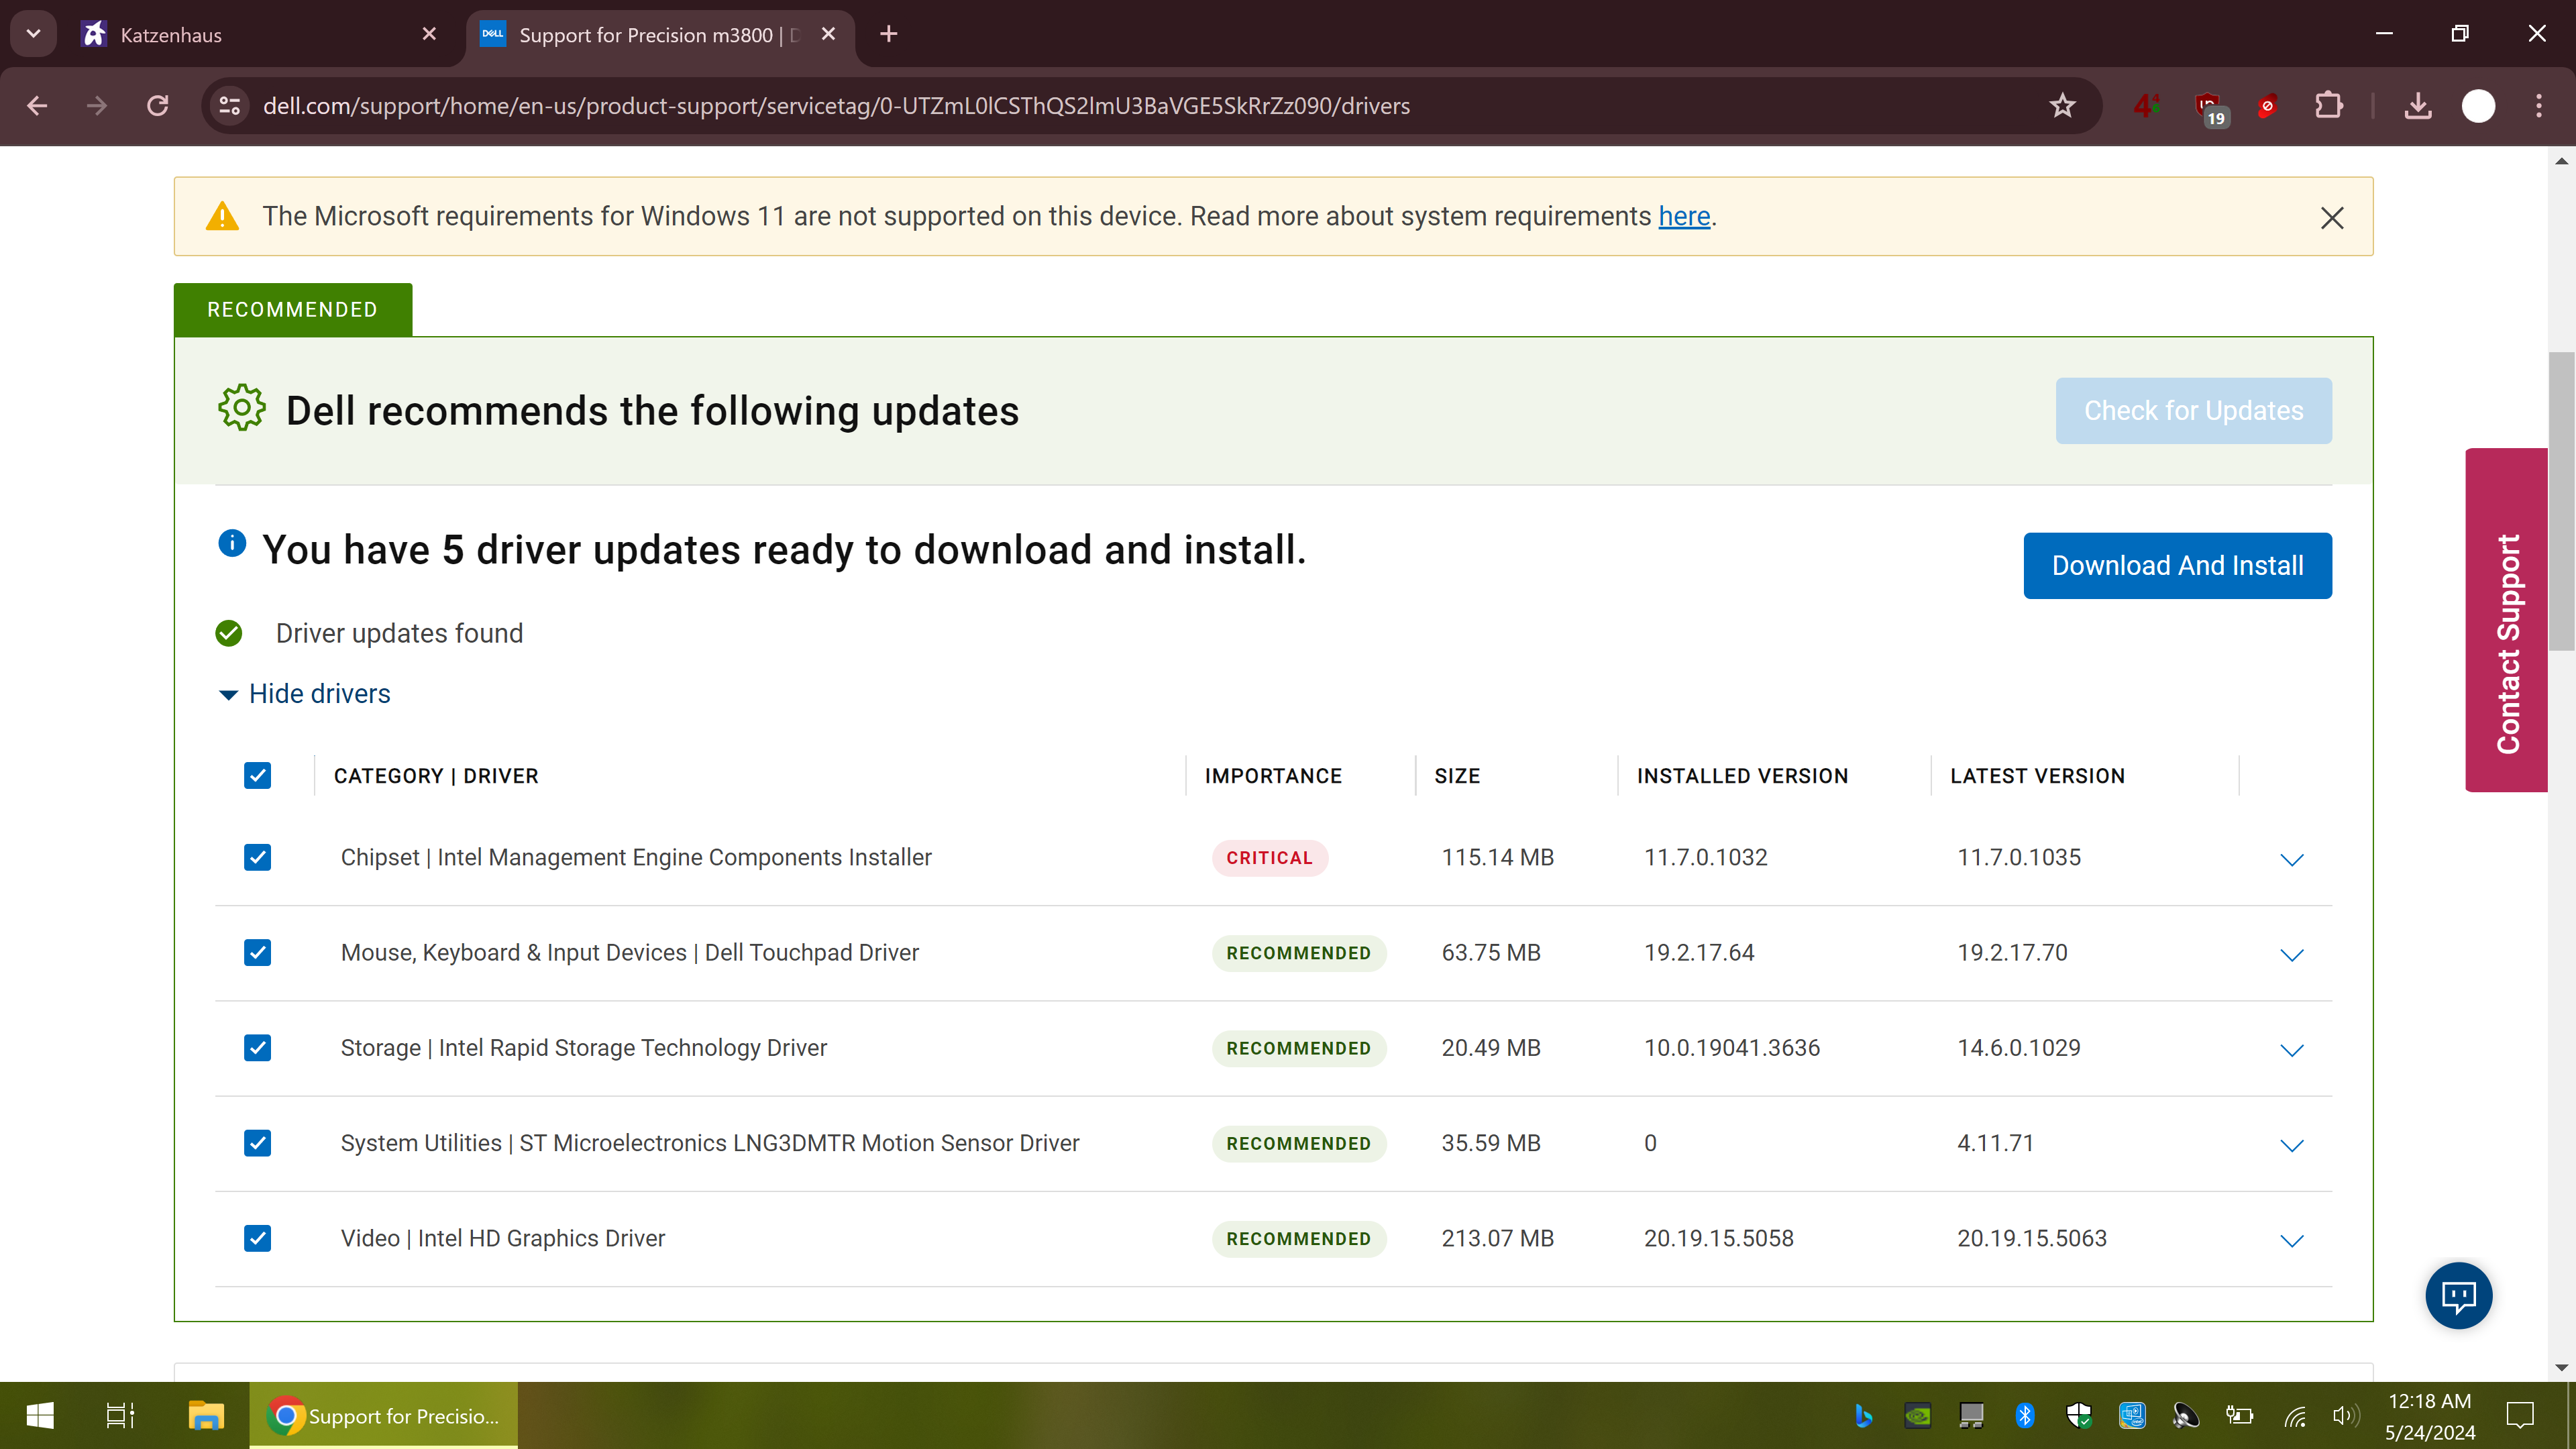Open the browser Extensions puzzle icon
2576x1449 pixels.
point(2329,106)
